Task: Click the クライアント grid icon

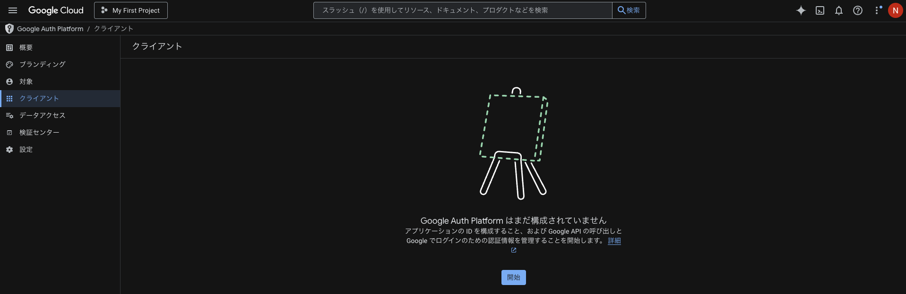Action: tap(9, 99)
